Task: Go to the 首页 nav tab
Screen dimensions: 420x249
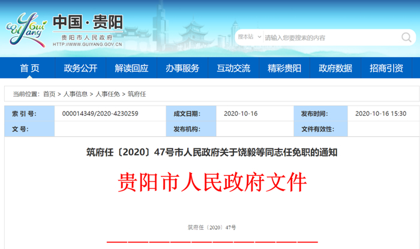Action: (29, 68)
